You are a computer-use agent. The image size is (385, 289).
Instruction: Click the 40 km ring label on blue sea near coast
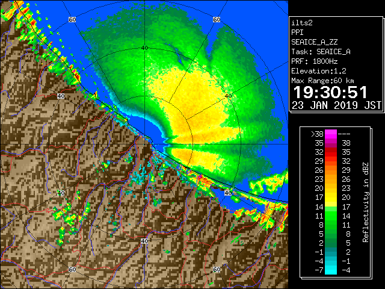click(228, 193)
